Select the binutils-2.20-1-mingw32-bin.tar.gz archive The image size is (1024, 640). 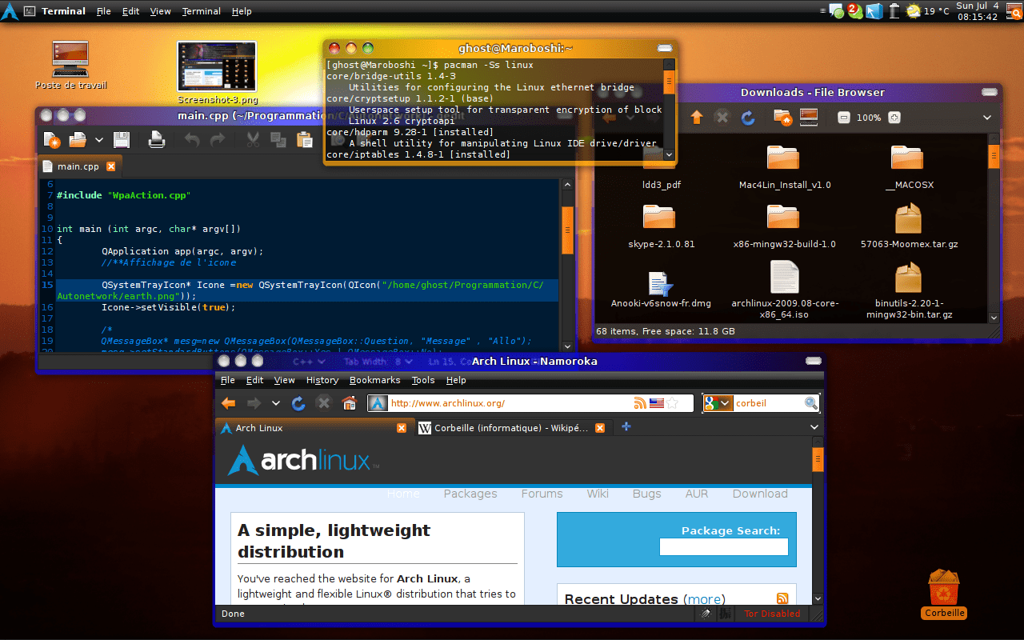pos(909,290)
